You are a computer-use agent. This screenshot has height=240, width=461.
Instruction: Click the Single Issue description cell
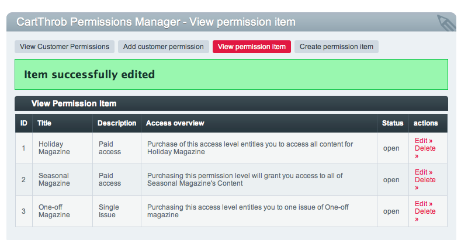(x=117, y=211)
